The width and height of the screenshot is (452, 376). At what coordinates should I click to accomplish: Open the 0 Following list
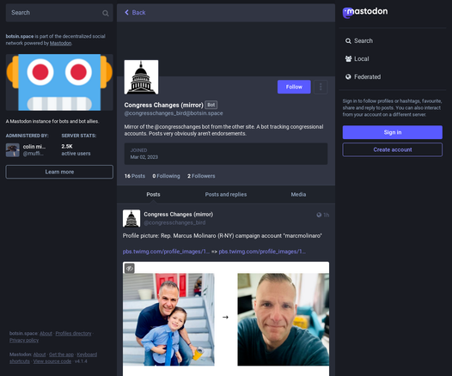coord(166,176)
